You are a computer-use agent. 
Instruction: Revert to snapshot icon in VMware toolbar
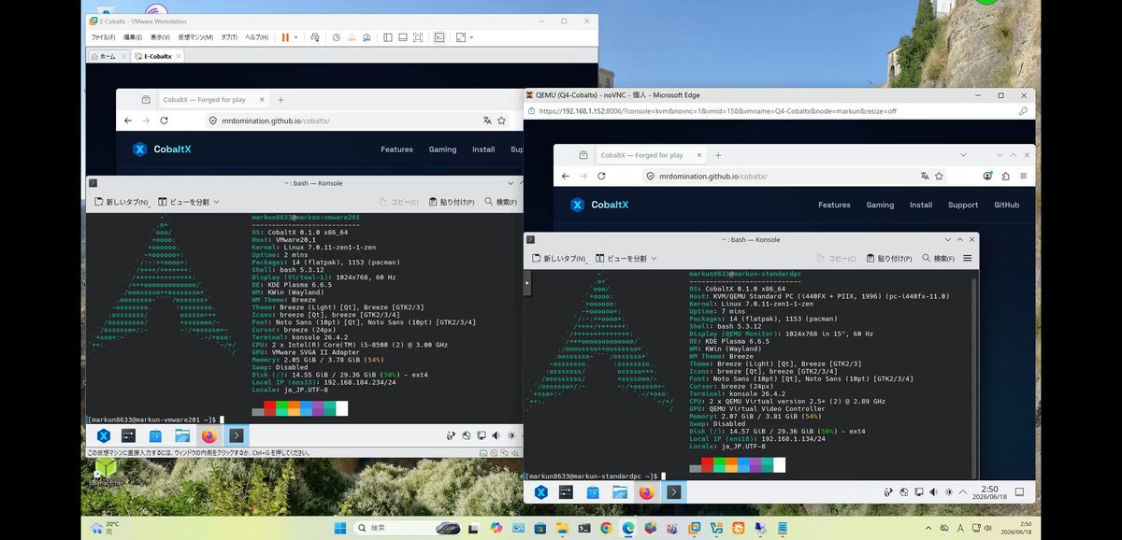click(352, 37)
